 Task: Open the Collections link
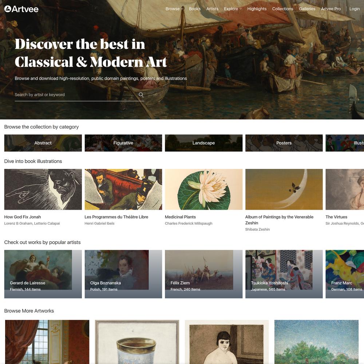[282, 9]
